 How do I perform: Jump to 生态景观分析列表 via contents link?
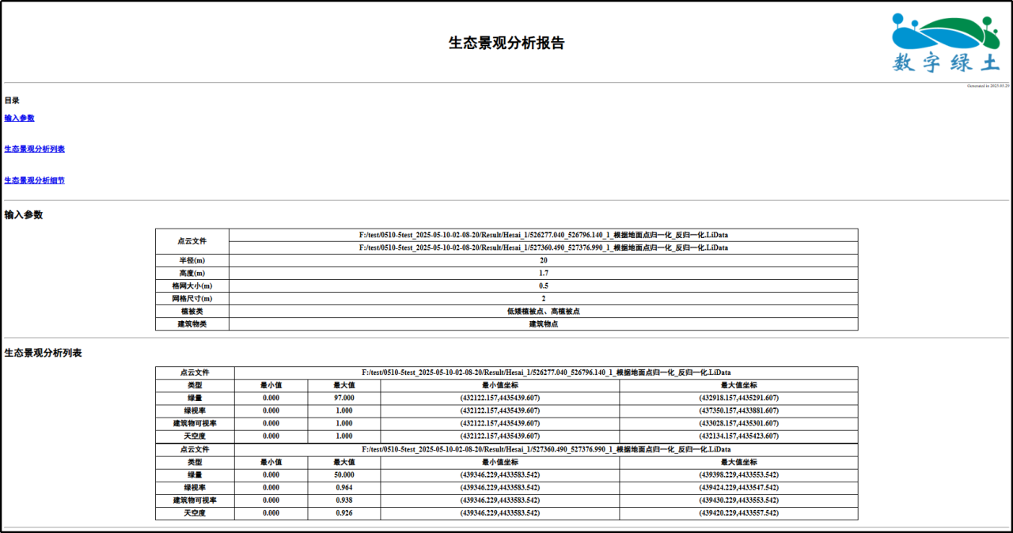pos(34,149)
